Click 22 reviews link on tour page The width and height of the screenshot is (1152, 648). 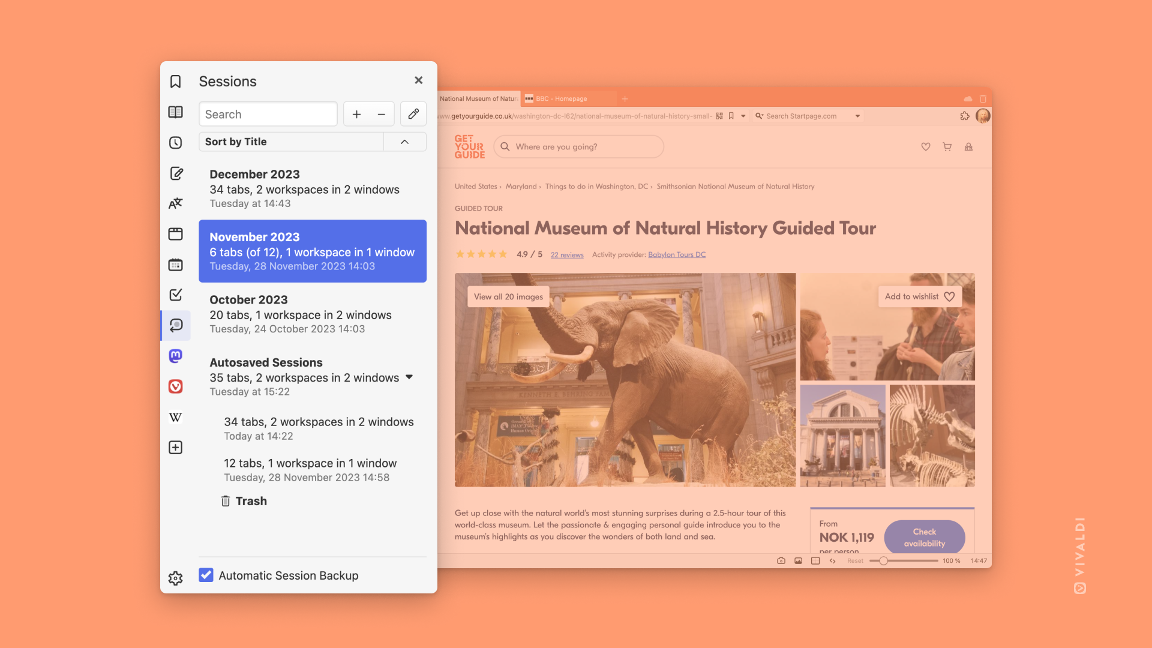pyautogui.click(x=566, y=254)
